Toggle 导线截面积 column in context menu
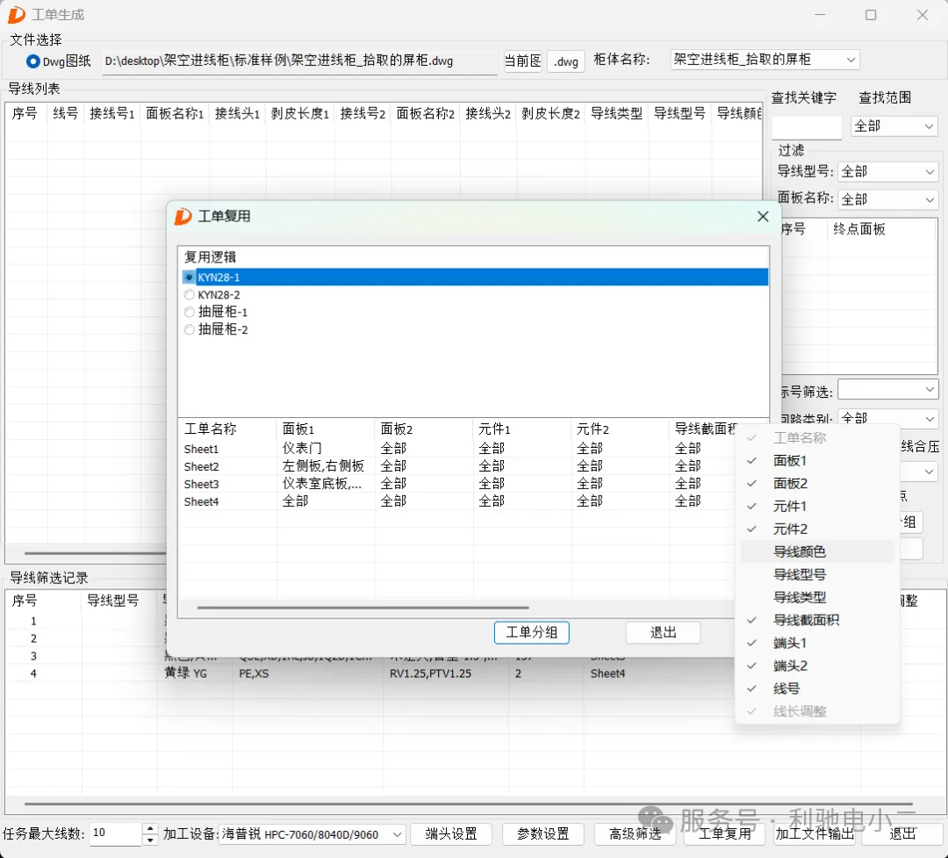The image size is (948, 858). 817,620
